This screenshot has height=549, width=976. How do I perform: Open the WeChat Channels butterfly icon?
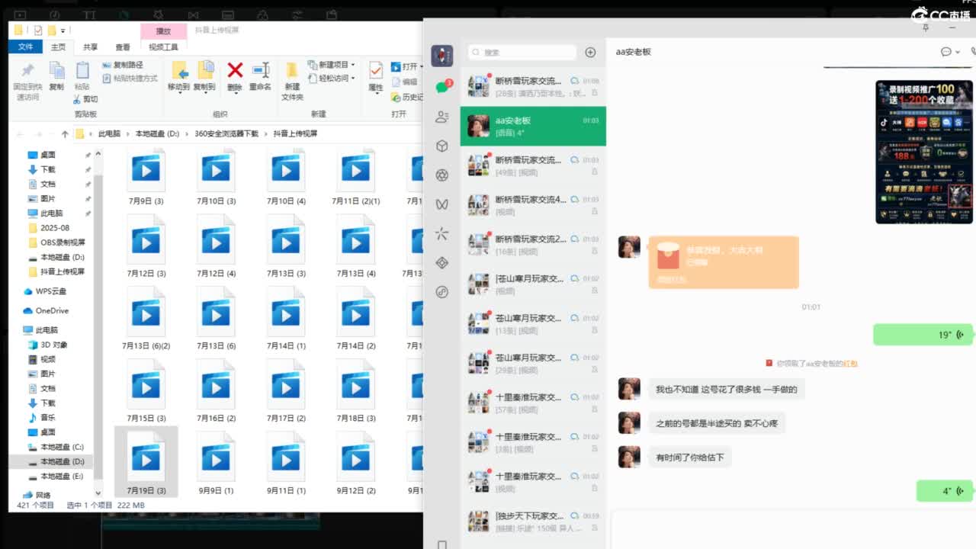click(x=442, y=204)
